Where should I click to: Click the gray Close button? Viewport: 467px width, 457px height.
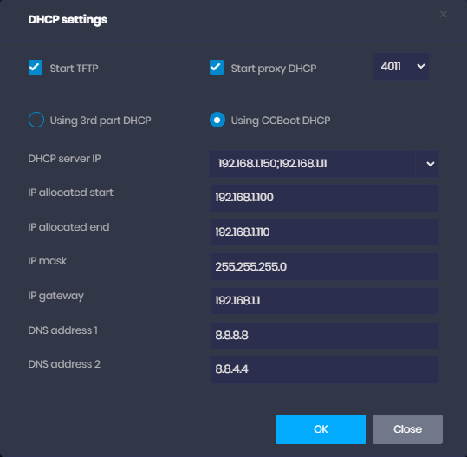[407, 429]
